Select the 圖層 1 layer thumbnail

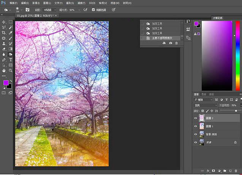[201, 126]
